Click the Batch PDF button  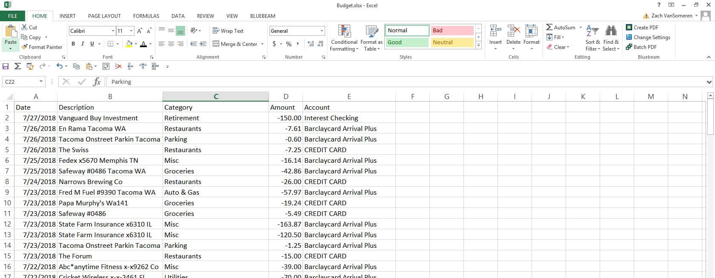(641, 47)
